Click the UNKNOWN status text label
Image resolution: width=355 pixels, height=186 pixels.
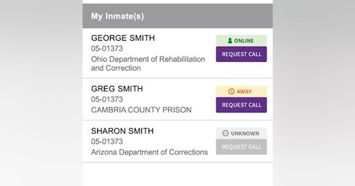pyautogui.click(x=245, y=133)
